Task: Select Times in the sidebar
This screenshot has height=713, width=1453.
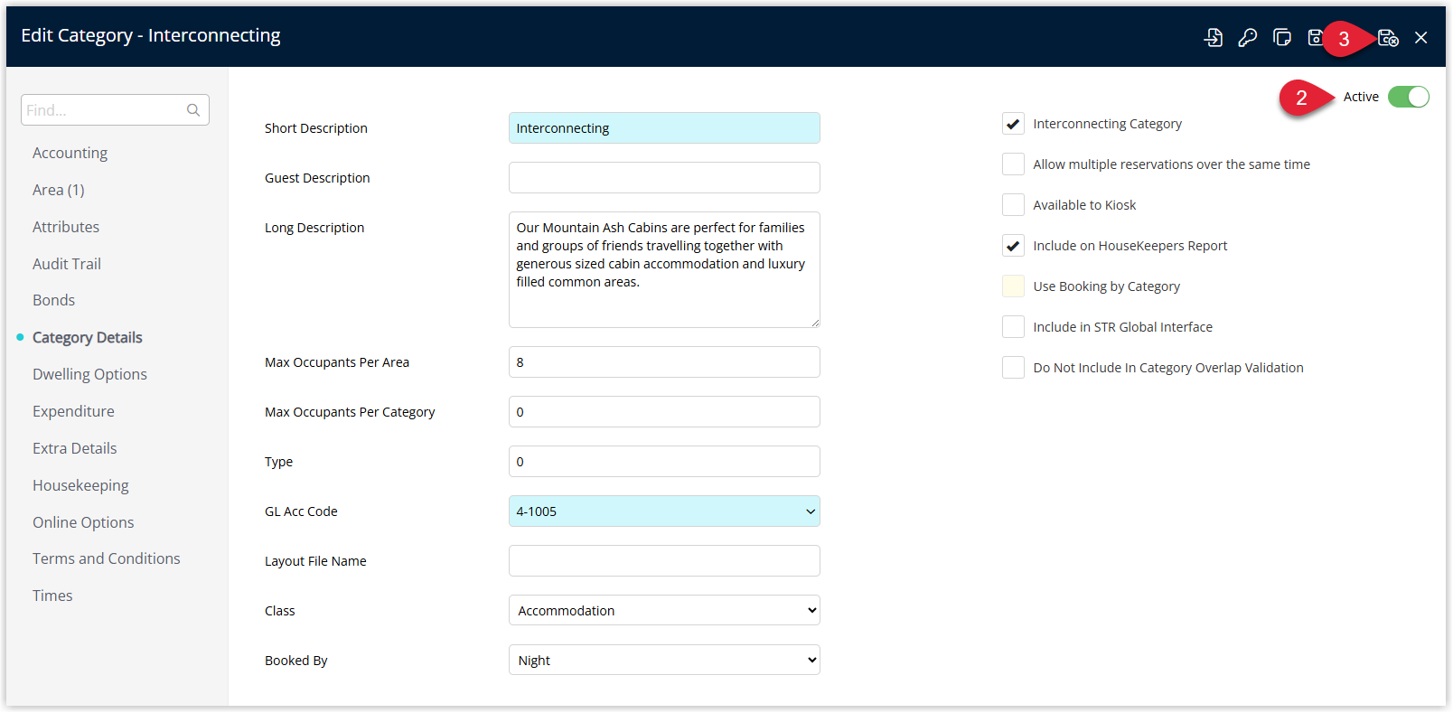Action: click(x=52, y=596)
